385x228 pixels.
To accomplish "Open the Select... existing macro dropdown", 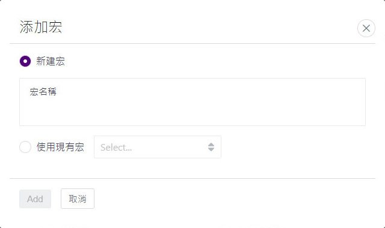I will pyautogui.click(x=158, y=147).
